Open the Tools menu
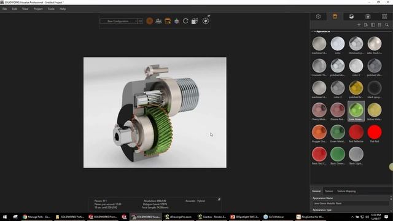Image resolution: width=393 pixels, height=221 pixels. [51, 9]
